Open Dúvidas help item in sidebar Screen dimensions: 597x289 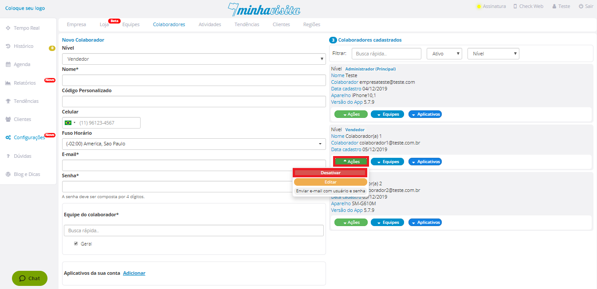[x=22, y=156]
